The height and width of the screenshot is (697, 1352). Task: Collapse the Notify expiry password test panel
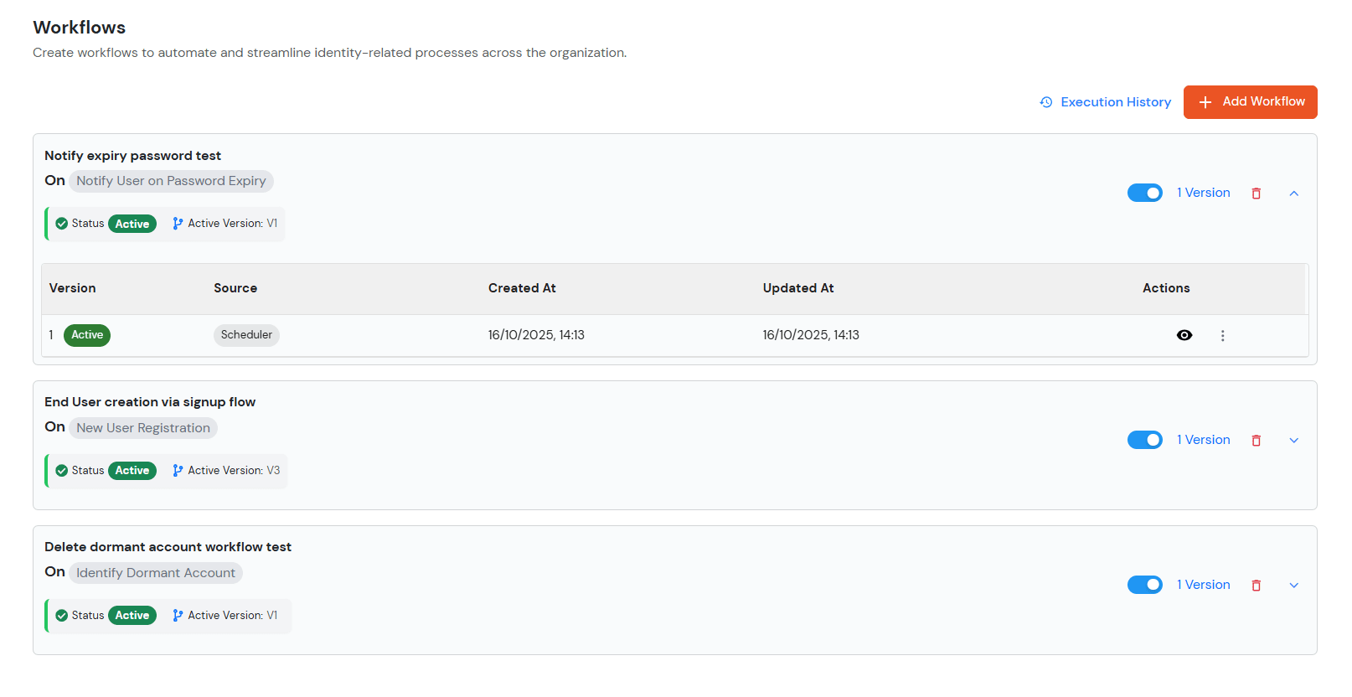[x=1293, y=194]
